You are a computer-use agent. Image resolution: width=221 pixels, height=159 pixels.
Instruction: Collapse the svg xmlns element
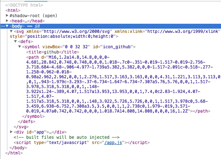click(11, 31)
